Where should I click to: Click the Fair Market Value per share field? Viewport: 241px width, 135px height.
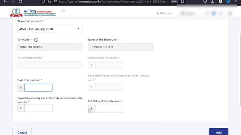109,87
